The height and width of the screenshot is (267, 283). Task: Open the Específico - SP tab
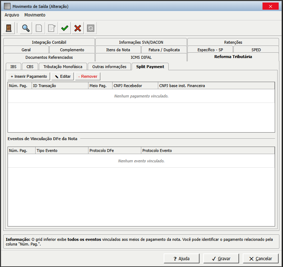210,50
